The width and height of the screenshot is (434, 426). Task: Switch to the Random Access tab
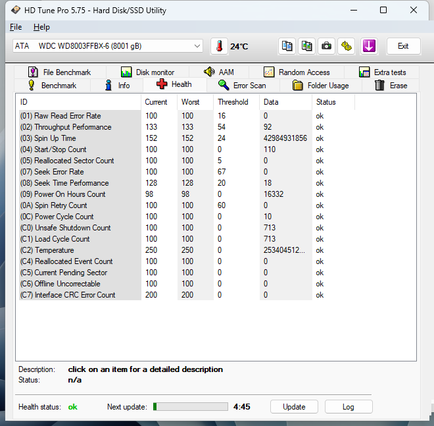tap(297, 72)
